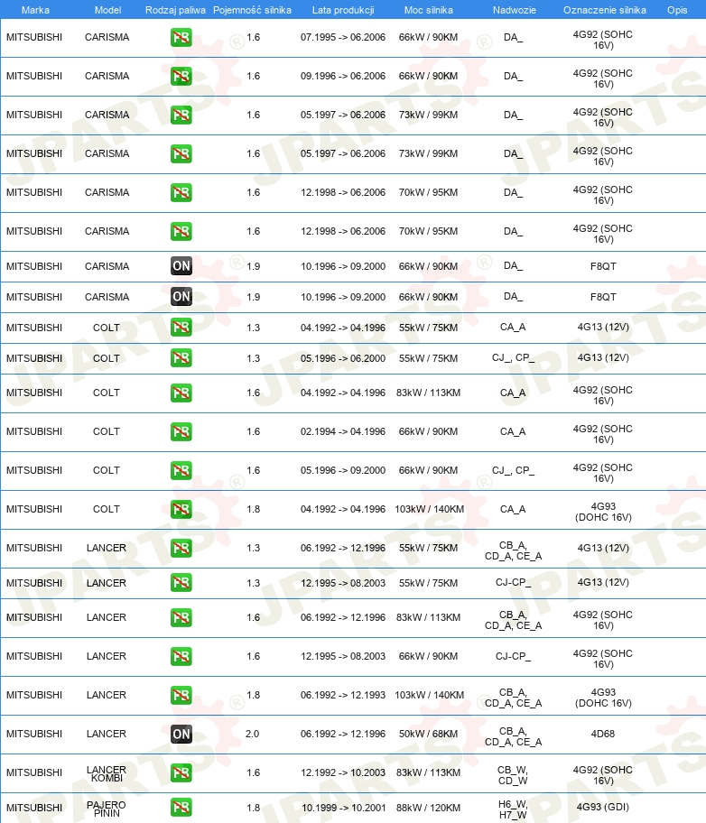Click 83kW / 113KM in LANCER KOMBI row
This screenshot has width=706, height=823.
pyautogui.click(x=428, y=772)
